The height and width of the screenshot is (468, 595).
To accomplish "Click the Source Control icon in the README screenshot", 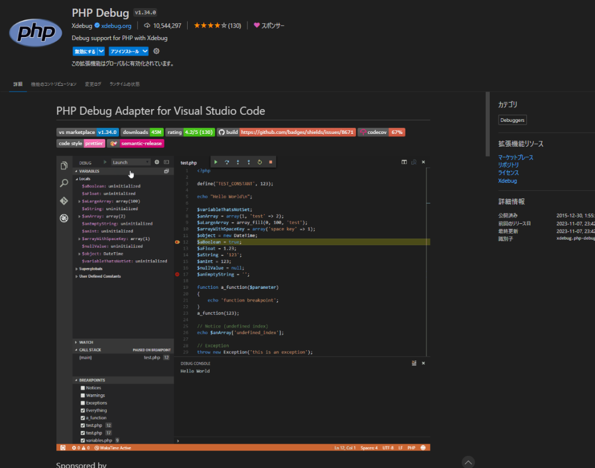I will [x=64, y=201].
